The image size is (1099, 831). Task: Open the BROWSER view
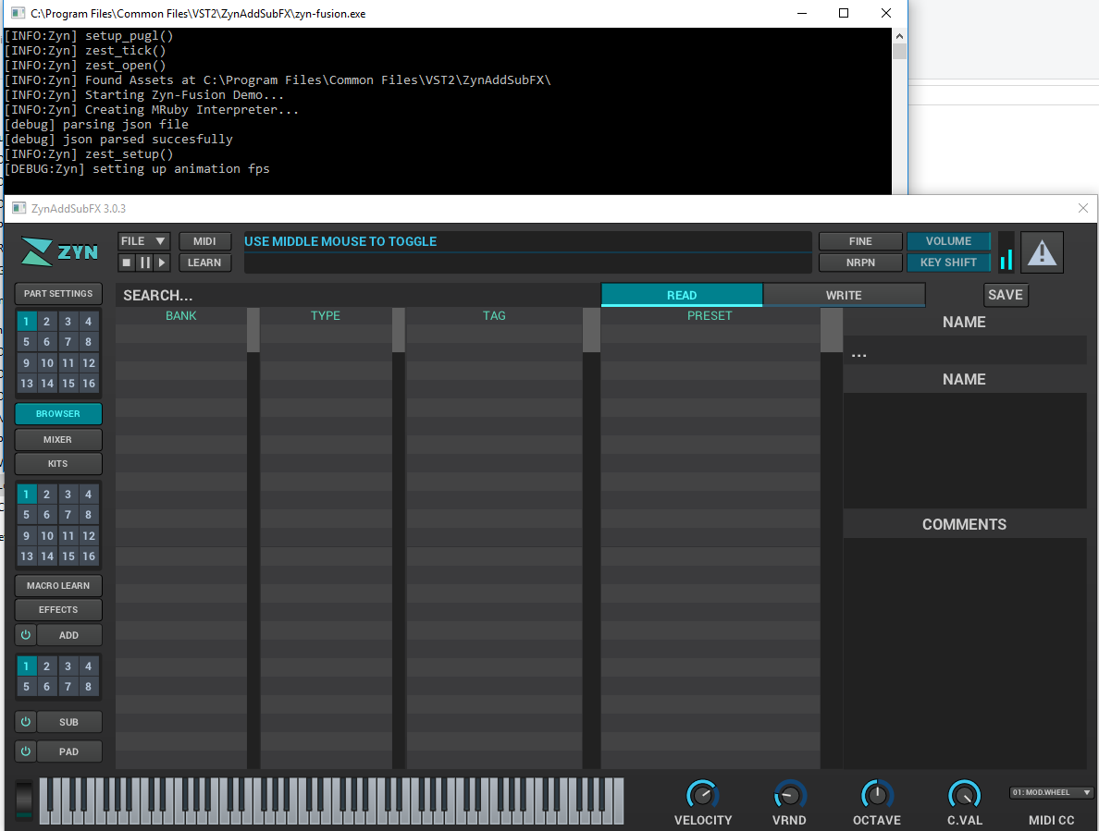[x=58, y=414]
